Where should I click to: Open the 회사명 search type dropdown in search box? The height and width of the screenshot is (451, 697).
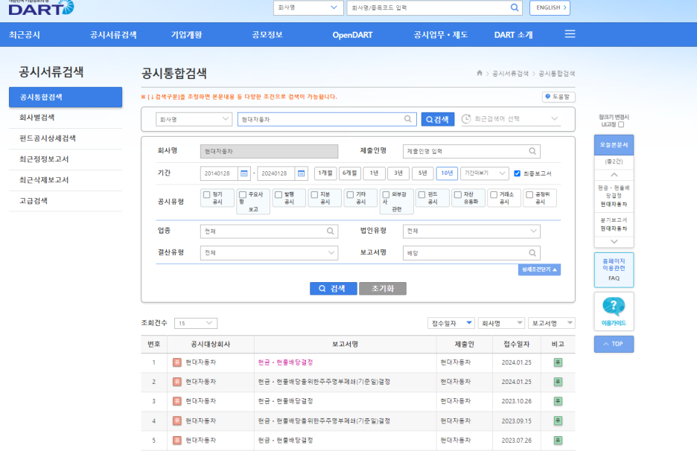click(x=194, y=119)
